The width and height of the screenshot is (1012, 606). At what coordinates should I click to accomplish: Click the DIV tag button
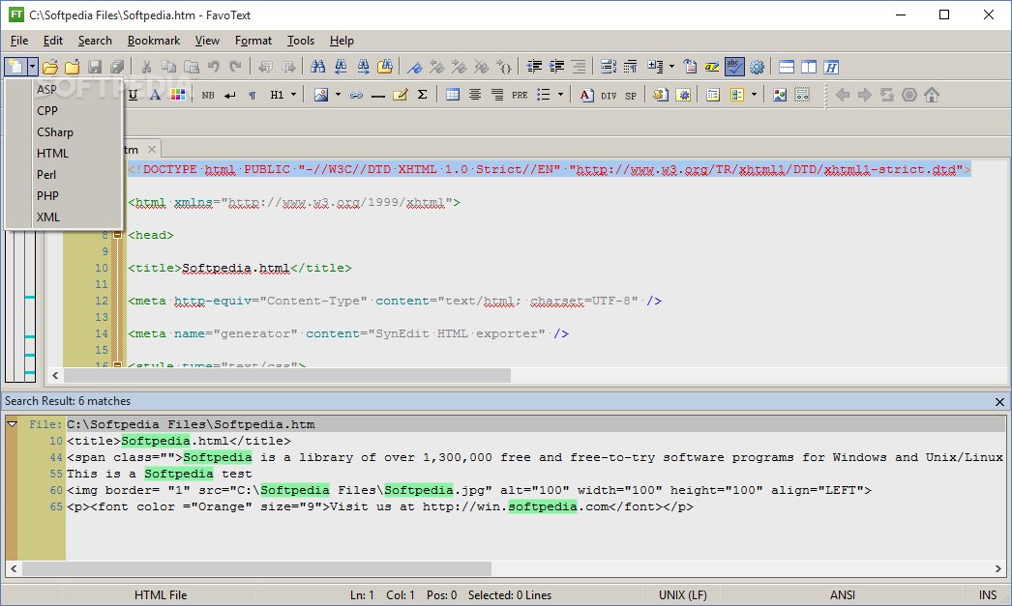(609, 95)
